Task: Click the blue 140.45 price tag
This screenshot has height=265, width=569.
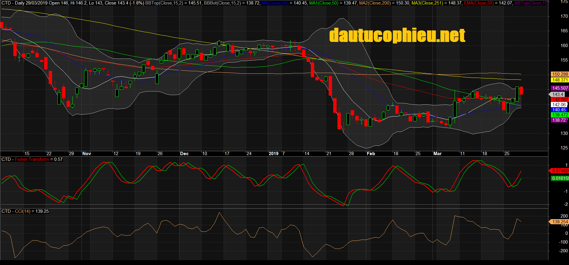Action: click(559, 110)
